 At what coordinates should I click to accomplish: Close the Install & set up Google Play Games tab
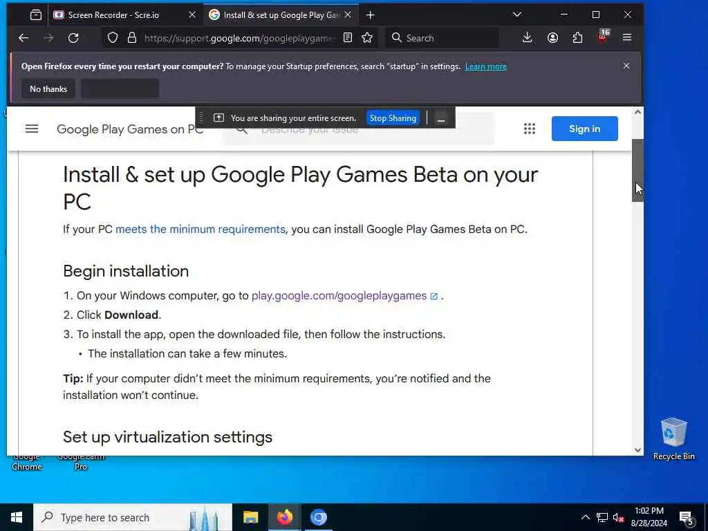348,15
